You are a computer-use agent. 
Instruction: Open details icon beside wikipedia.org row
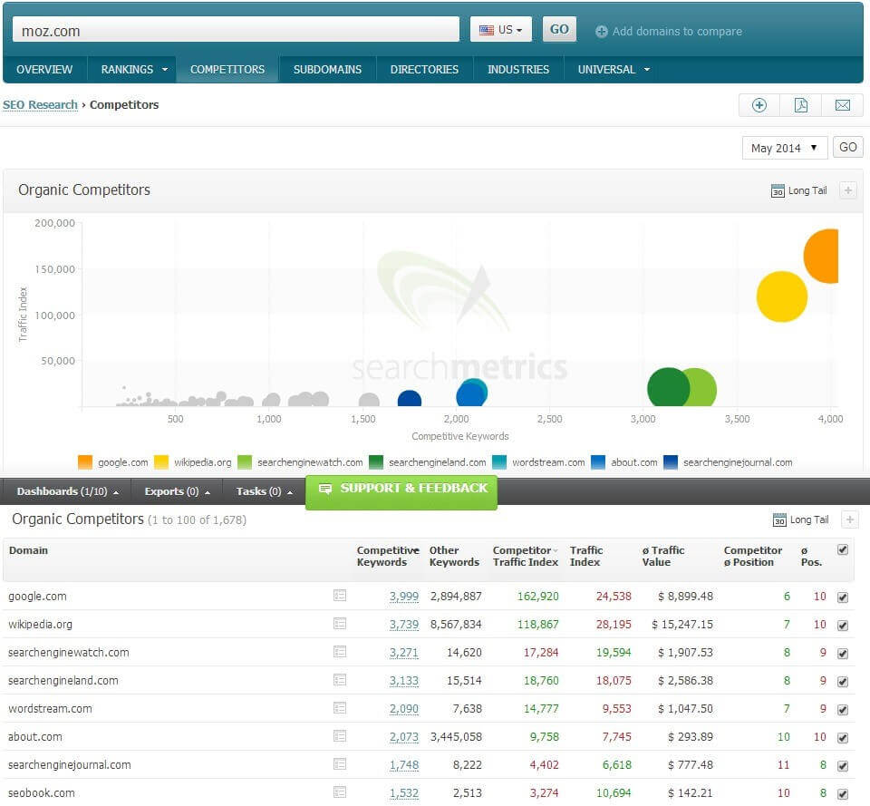(340, 624)
